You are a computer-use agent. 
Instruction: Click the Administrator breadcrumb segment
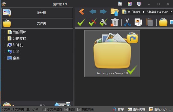tap(157, 12)
